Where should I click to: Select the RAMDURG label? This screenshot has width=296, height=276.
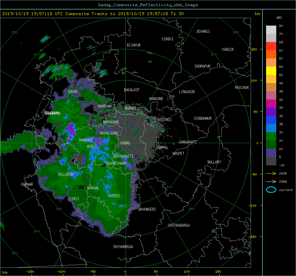[105, 106]
